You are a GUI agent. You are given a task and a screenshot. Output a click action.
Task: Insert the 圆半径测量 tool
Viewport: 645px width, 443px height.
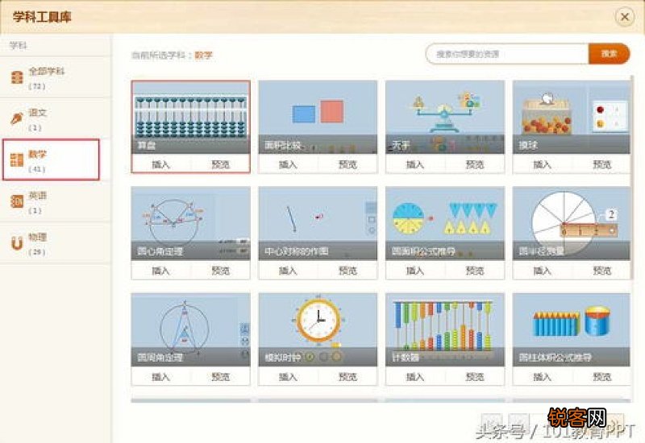tap(542, 271)
